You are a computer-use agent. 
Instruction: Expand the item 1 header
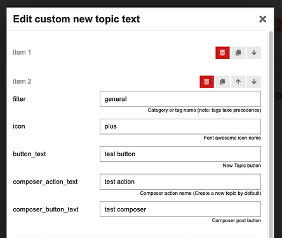[x=22, y=52]
